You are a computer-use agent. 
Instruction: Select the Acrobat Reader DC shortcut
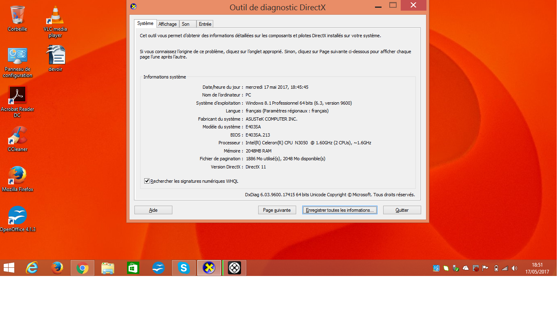pos(18,101)
